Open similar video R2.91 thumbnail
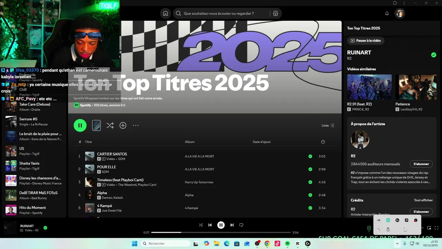 pyautogui.click(x=369, y=87)
